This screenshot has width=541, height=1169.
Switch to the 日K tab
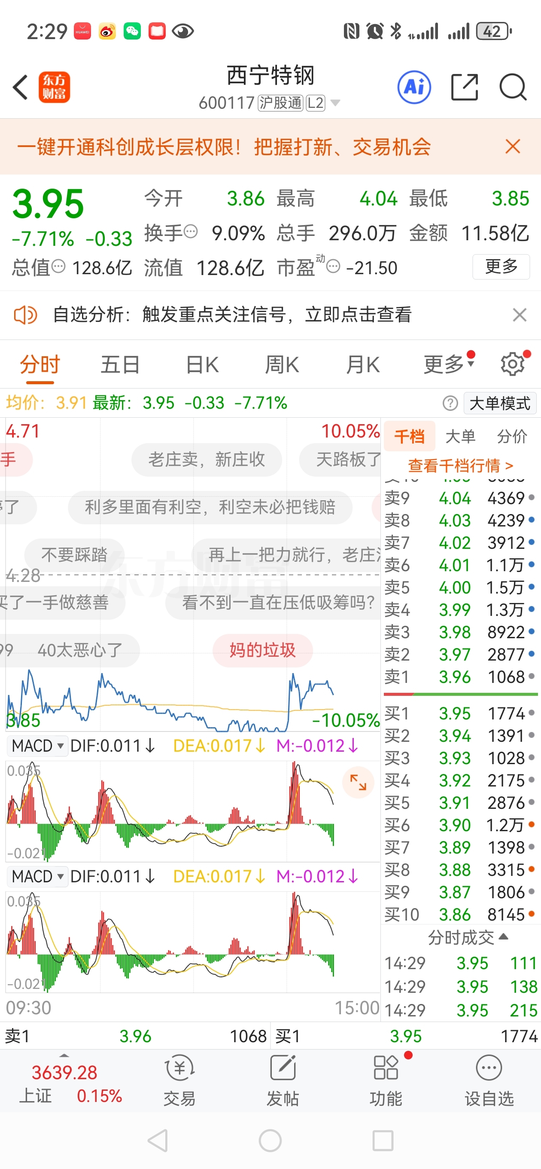click(202, 364)
